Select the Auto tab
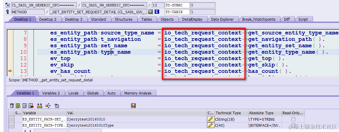The width and height of the screenshot is (339, 132). pyautogui.click(x=111, y=93)
